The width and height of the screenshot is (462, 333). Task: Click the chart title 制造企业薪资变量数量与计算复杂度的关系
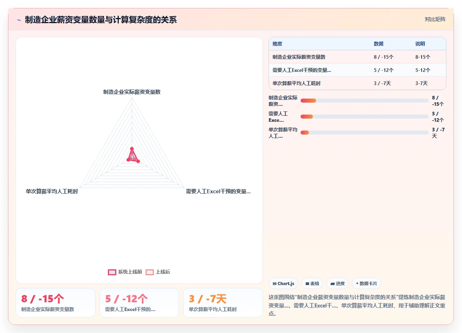pyautogui.click(x=101, y=20)
